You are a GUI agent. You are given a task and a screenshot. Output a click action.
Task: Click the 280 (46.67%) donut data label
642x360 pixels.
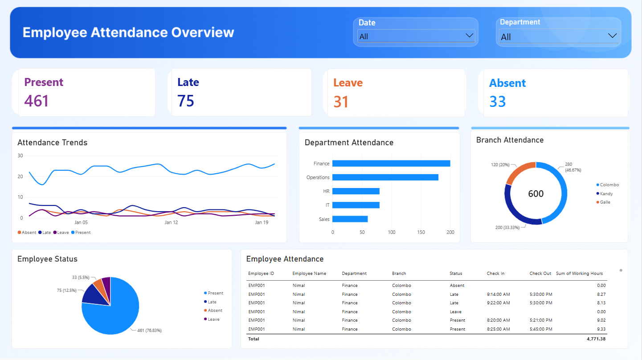(573, 167)
